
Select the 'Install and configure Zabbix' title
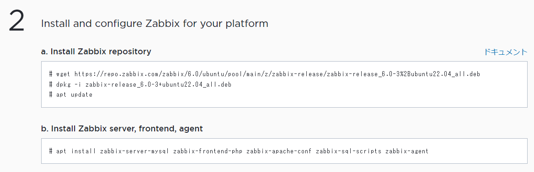155,24
